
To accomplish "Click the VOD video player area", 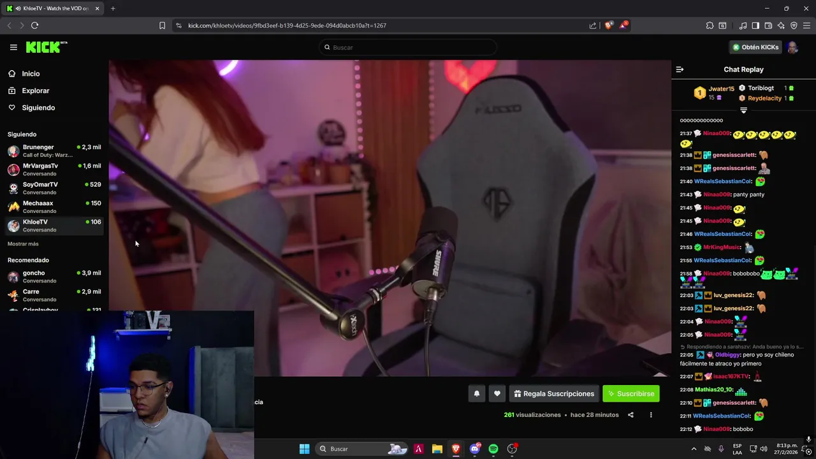I will [x=390, y=218].
